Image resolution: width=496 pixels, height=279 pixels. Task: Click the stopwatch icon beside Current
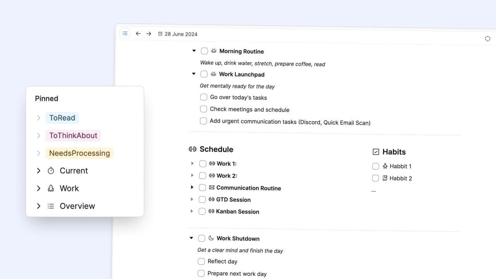point(51,170)
